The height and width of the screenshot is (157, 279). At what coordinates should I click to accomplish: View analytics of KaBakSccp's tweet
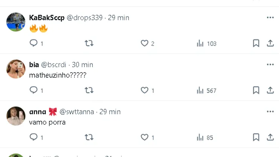[200, 43]
